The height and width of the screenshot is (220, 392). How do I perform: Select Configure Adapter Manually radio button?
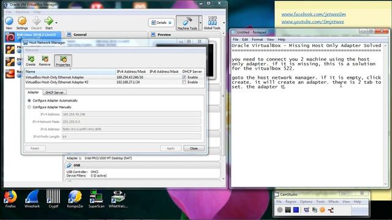29,107
